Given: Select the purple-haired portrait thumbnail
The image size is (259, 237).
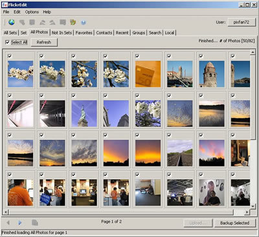Looking at the screenshot, I should pos(212,192).
